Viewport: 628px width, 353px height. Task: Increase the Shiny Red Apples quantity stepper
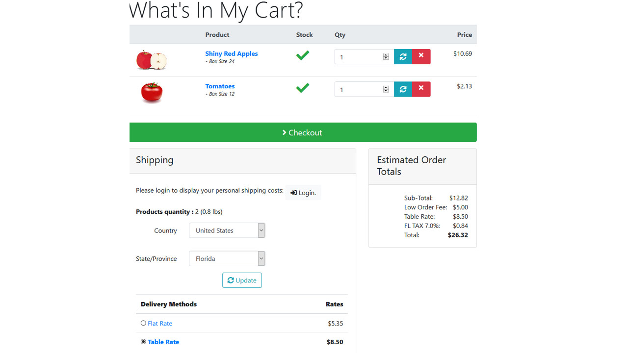click(x=386, y=55)
